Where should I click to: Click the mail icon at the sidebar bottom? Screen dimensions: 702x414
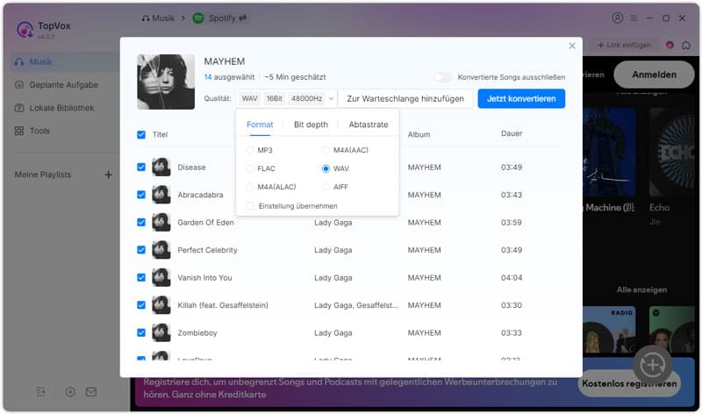(x=91, y=392)
